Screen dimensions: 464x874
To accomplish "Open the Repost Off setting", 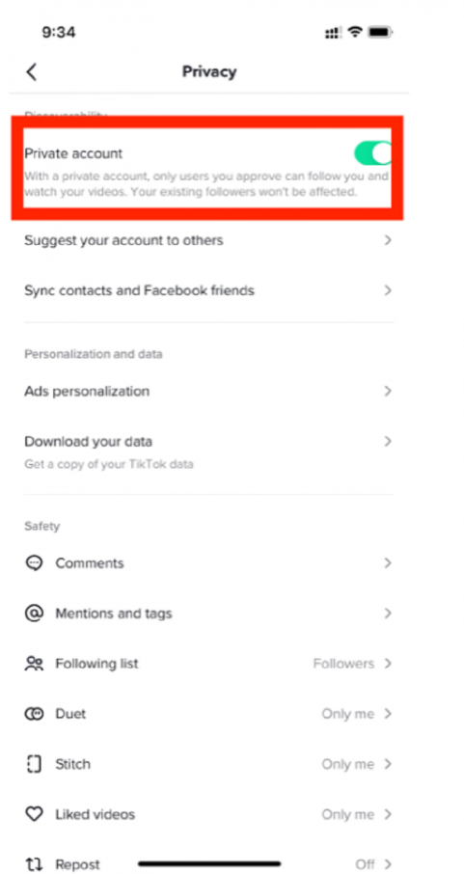I will tap(373, 864).
